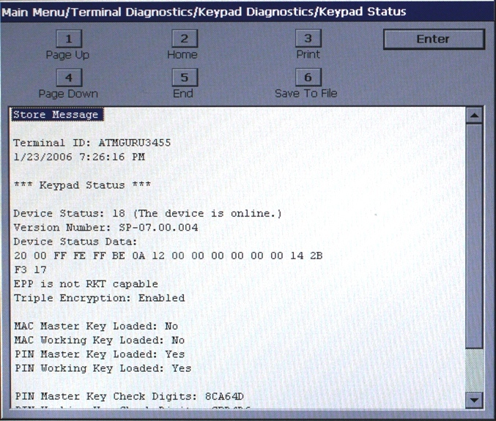Click the 3 button to Print
This screenshot has height=421, width=496.
pyautogui.click(x=308, y=39)
